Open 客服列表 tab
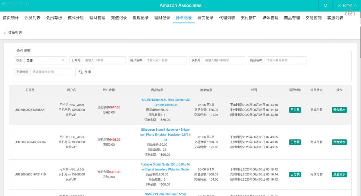The height and width of the screenshot is (196, 361). click(x=335, y=18)
